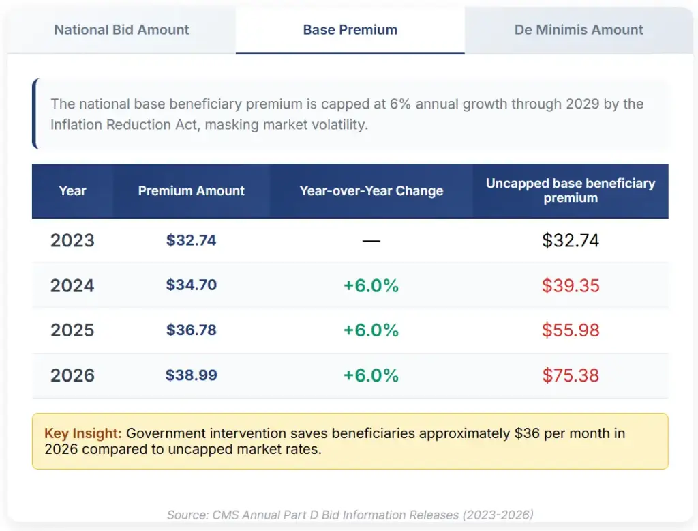Click the Year column header

72,191
